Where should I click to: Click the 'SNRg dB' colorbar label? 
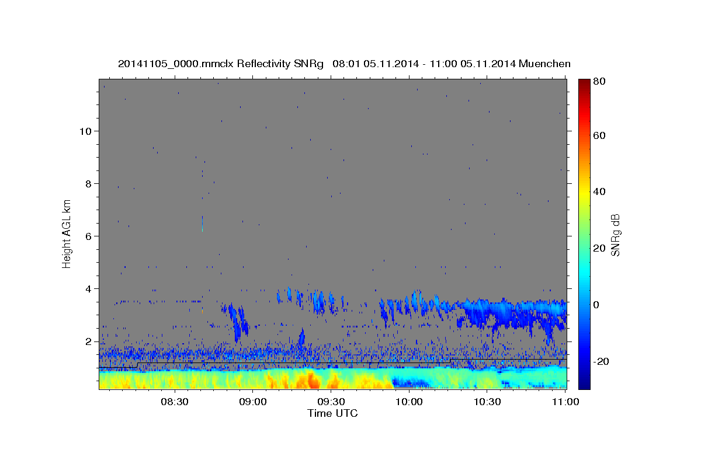(x=615, y=235)
